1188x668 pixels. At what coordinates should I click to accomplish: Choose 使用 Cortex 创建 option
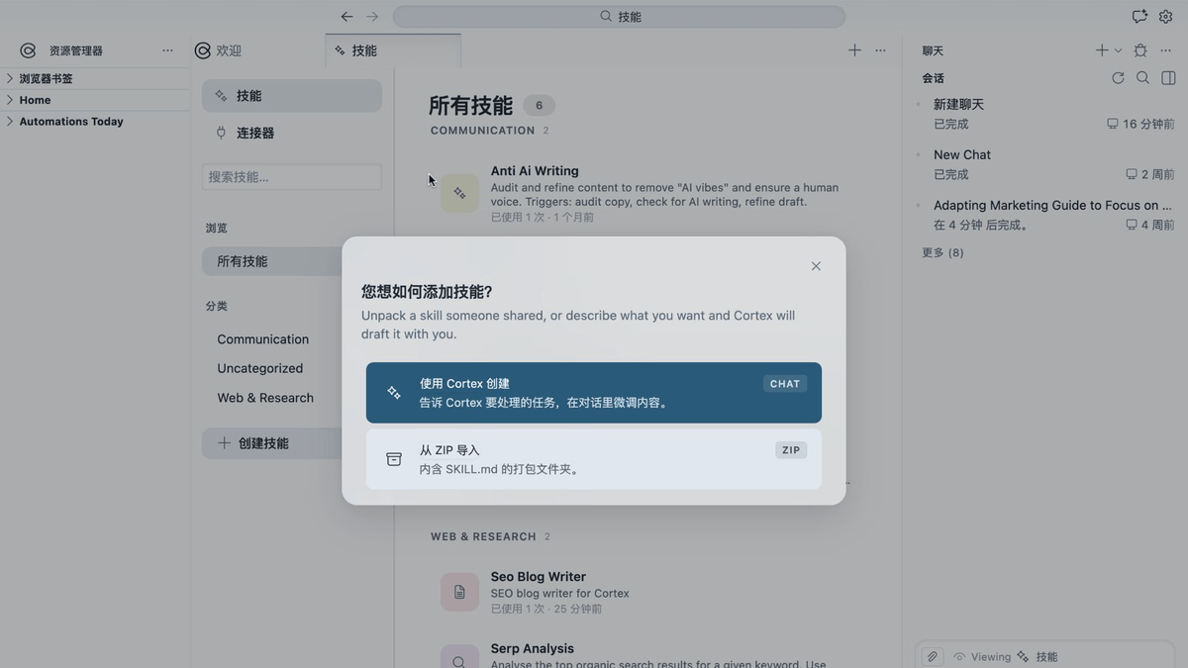(x=594, y=393)
